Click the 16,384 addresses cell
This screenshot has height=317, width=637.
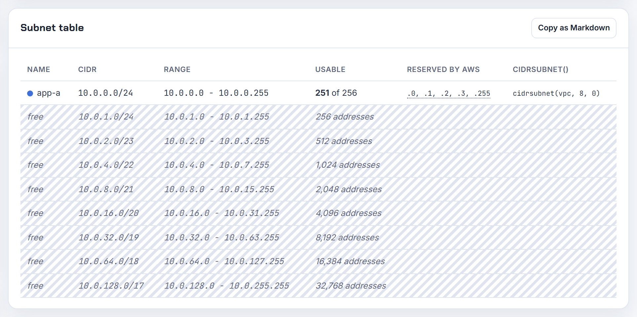click(350, 262)
